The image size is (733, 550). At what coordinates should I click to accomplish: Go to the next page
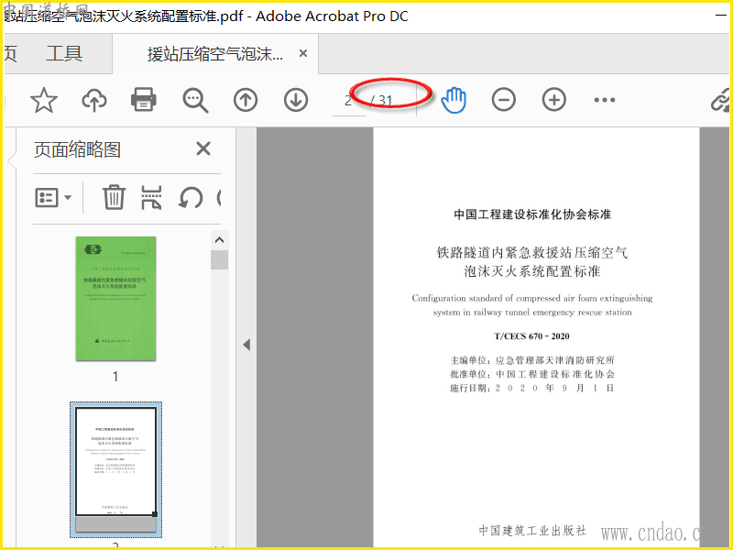tap(296, 100)
